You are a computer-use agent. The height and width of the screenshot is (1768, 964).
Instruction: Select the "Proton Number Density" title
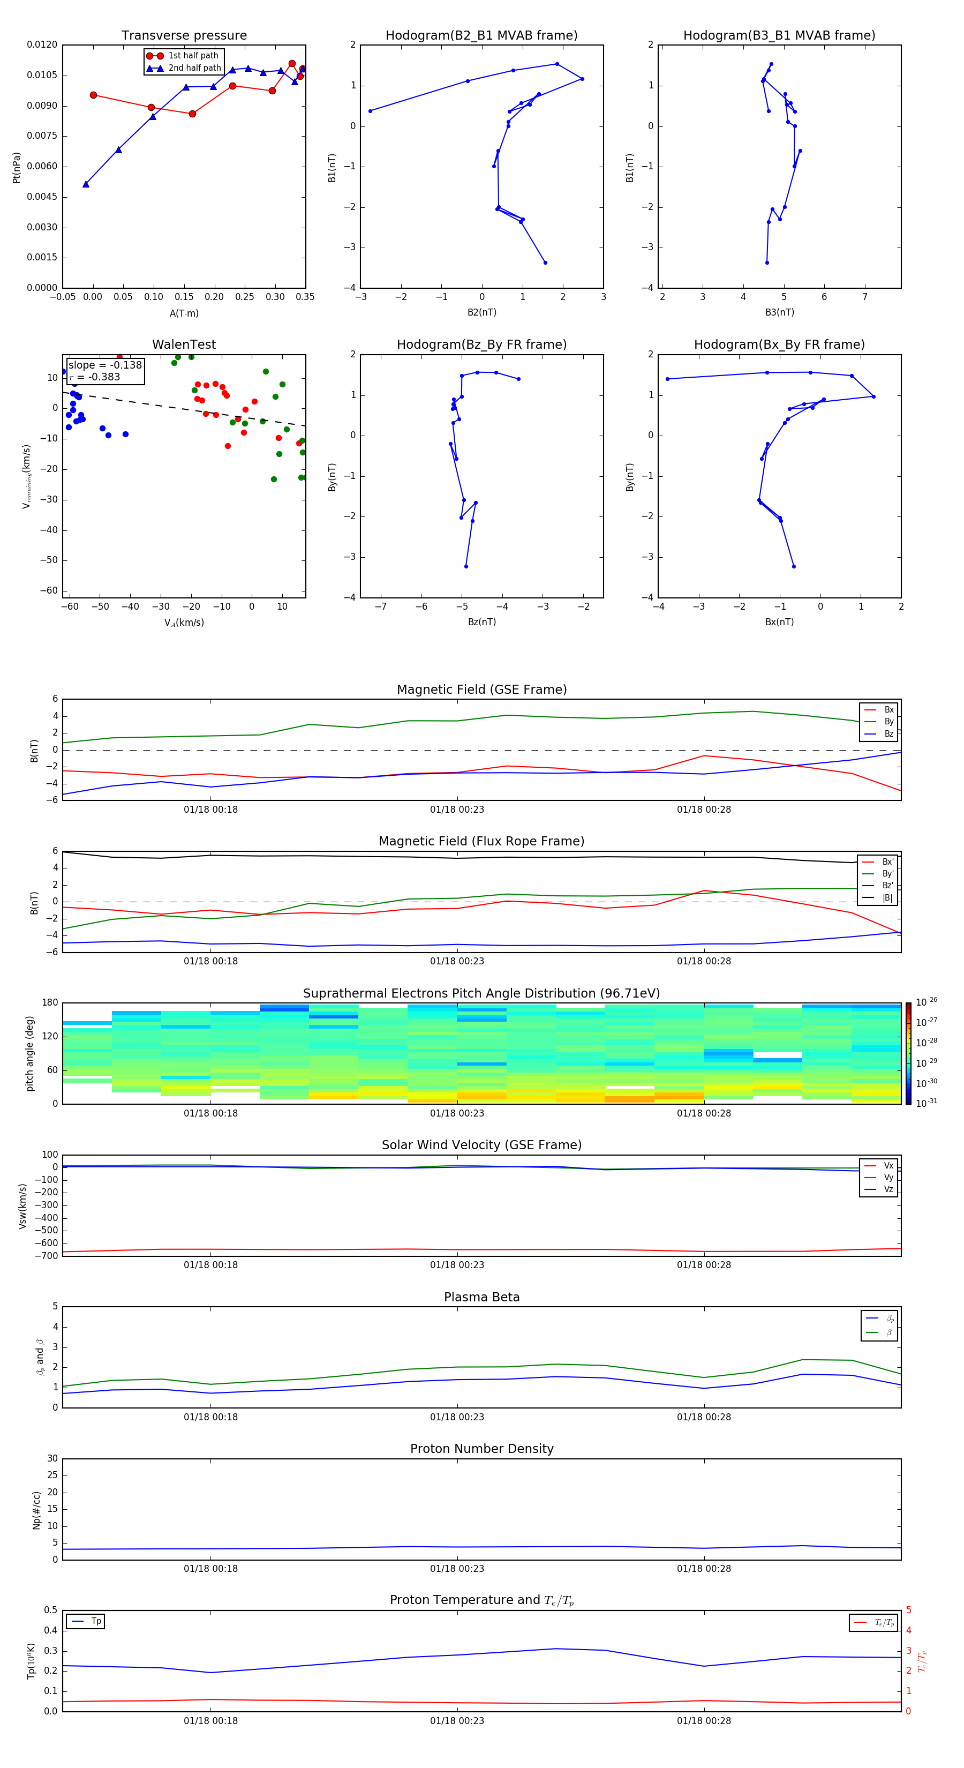(481, 1449)
